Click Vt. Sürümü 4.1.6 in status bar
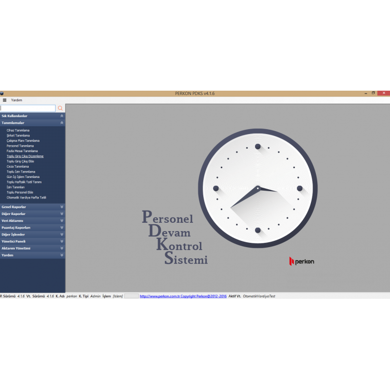The image size is (390, 390). (x=40, y=296)
